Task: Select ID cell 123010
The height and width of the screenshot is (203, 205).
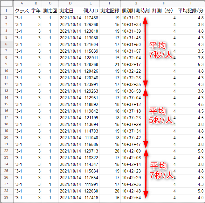Action: pyautogui.click(x=91, y=31)
